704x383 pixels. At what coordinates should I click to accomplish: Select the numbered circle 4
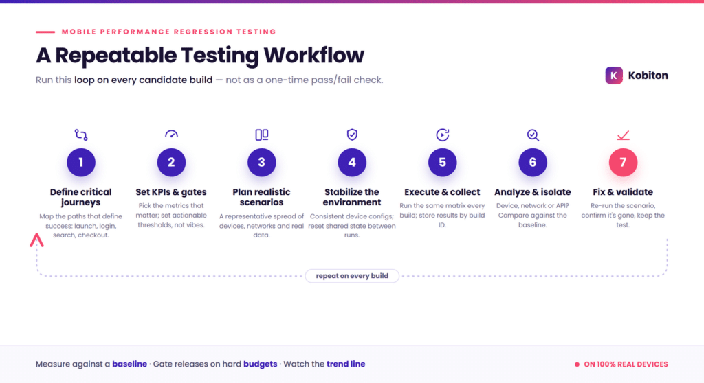[x=352, y=163]
